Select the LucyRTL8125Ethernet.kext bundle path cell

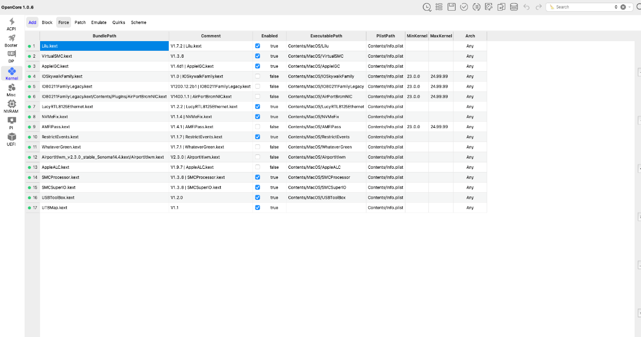click(x=105, y=107)
